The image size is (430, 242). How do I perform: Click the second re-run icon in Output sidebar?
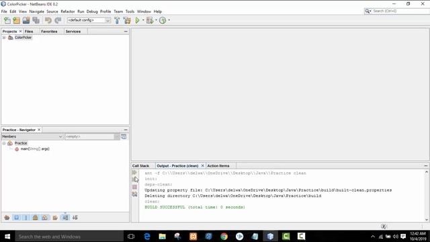click(x=134, y=179)
